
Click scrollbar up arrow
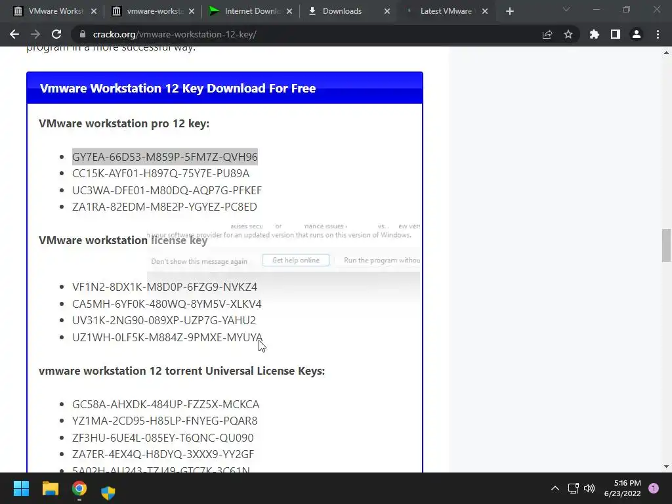[666, 52]
